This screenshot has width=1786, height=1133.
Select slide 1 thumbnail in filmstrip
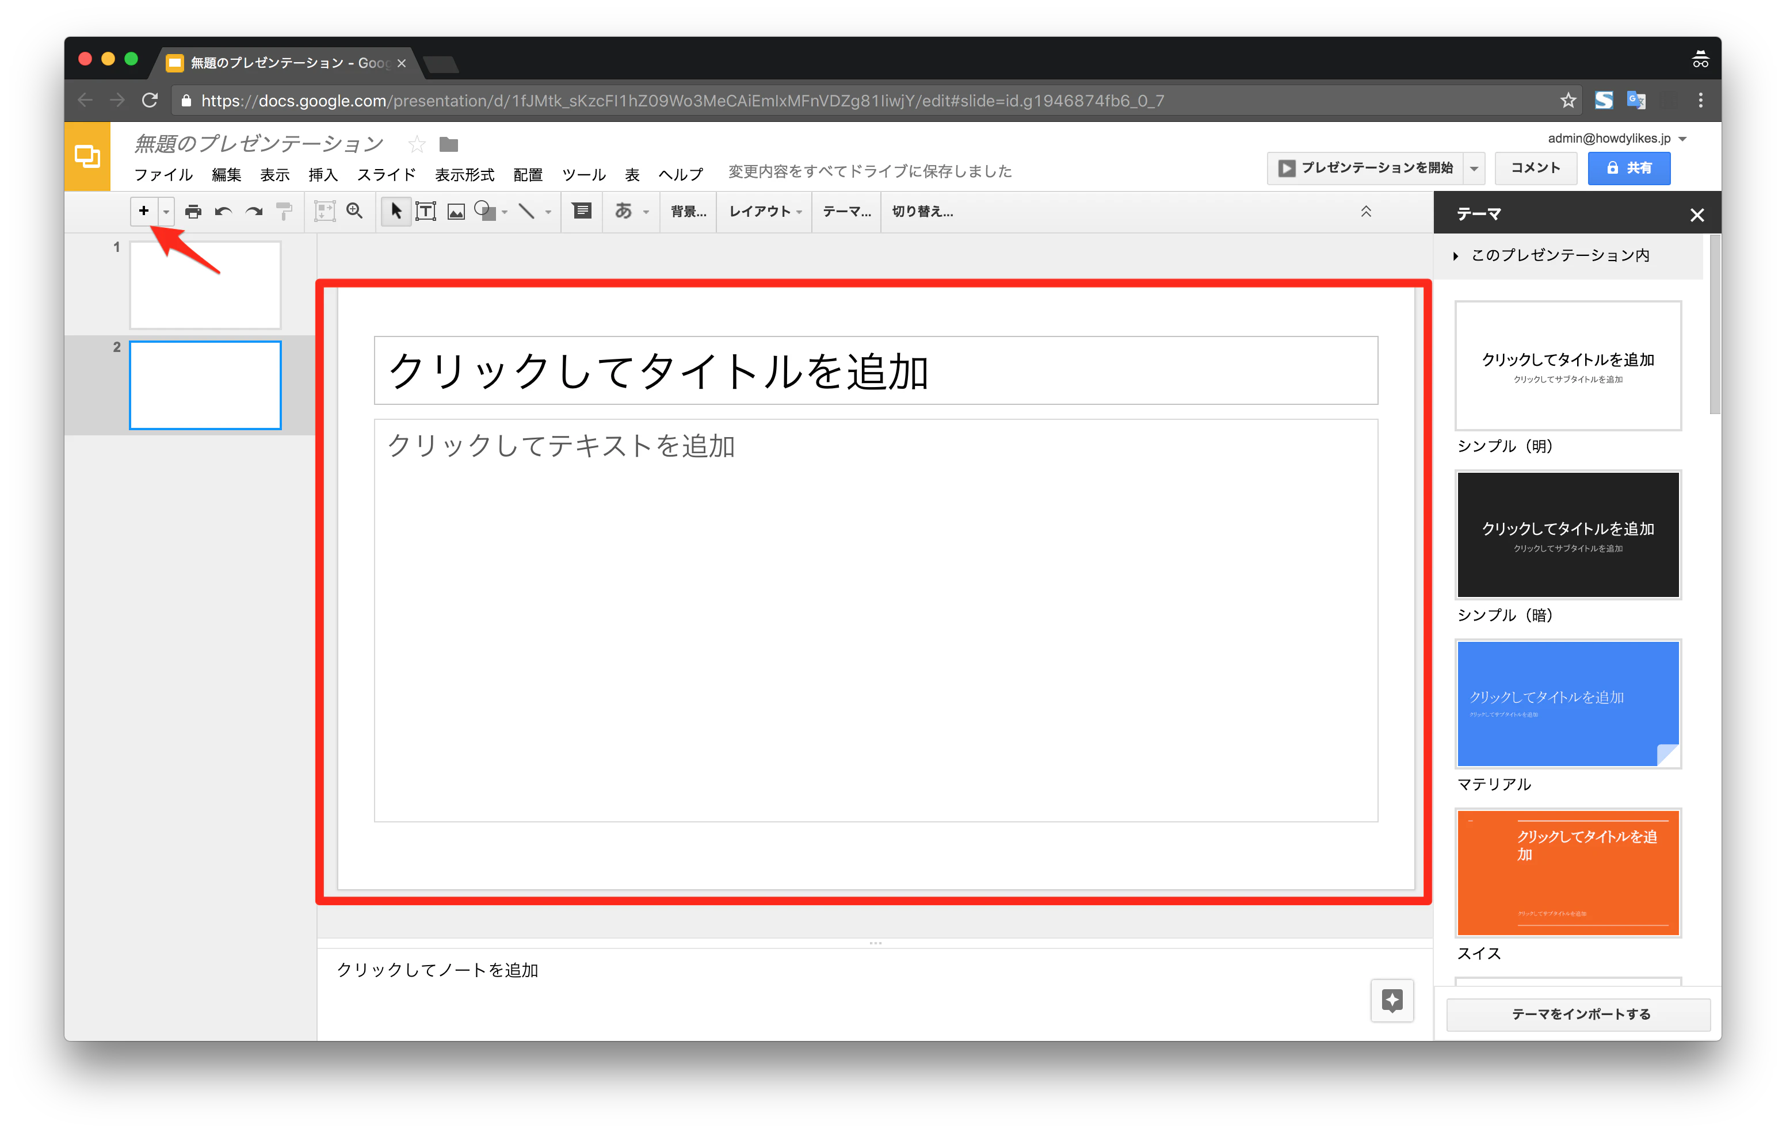point(205,285)
